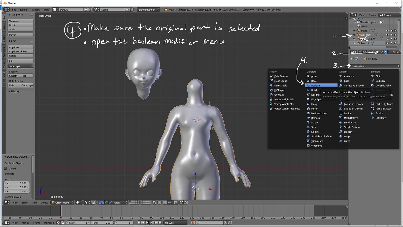Viewport: 403px width, 227px height.
Task: Open the All Scenes outliner display dropdown
Action: (x=389, y=15)
